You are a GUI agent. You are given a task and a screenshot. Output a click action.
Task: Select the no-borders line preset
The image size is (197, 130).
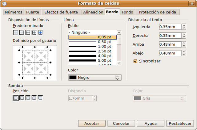pyautogui.click(x=15, y=32)
